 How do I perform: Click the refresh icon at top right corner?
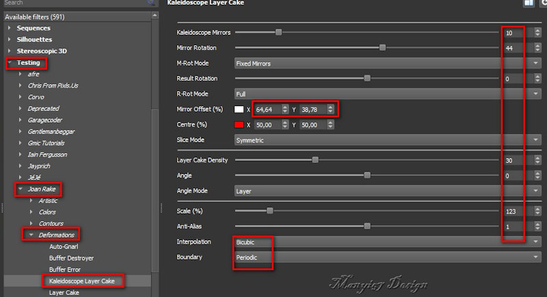click(x=542, y=3)
